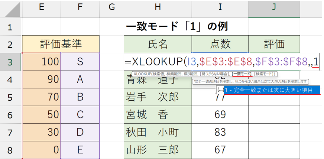
Task: Click the cell containing grade S
Action: pos(80,62)
